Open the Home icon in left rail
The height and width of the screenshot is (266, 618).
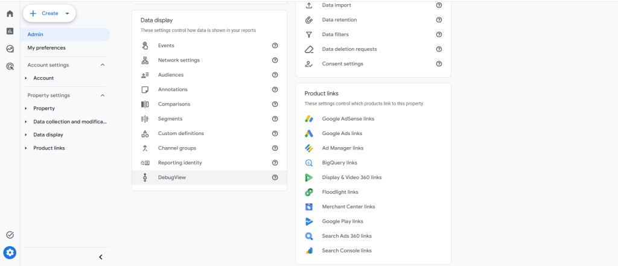tap(10, 14)
